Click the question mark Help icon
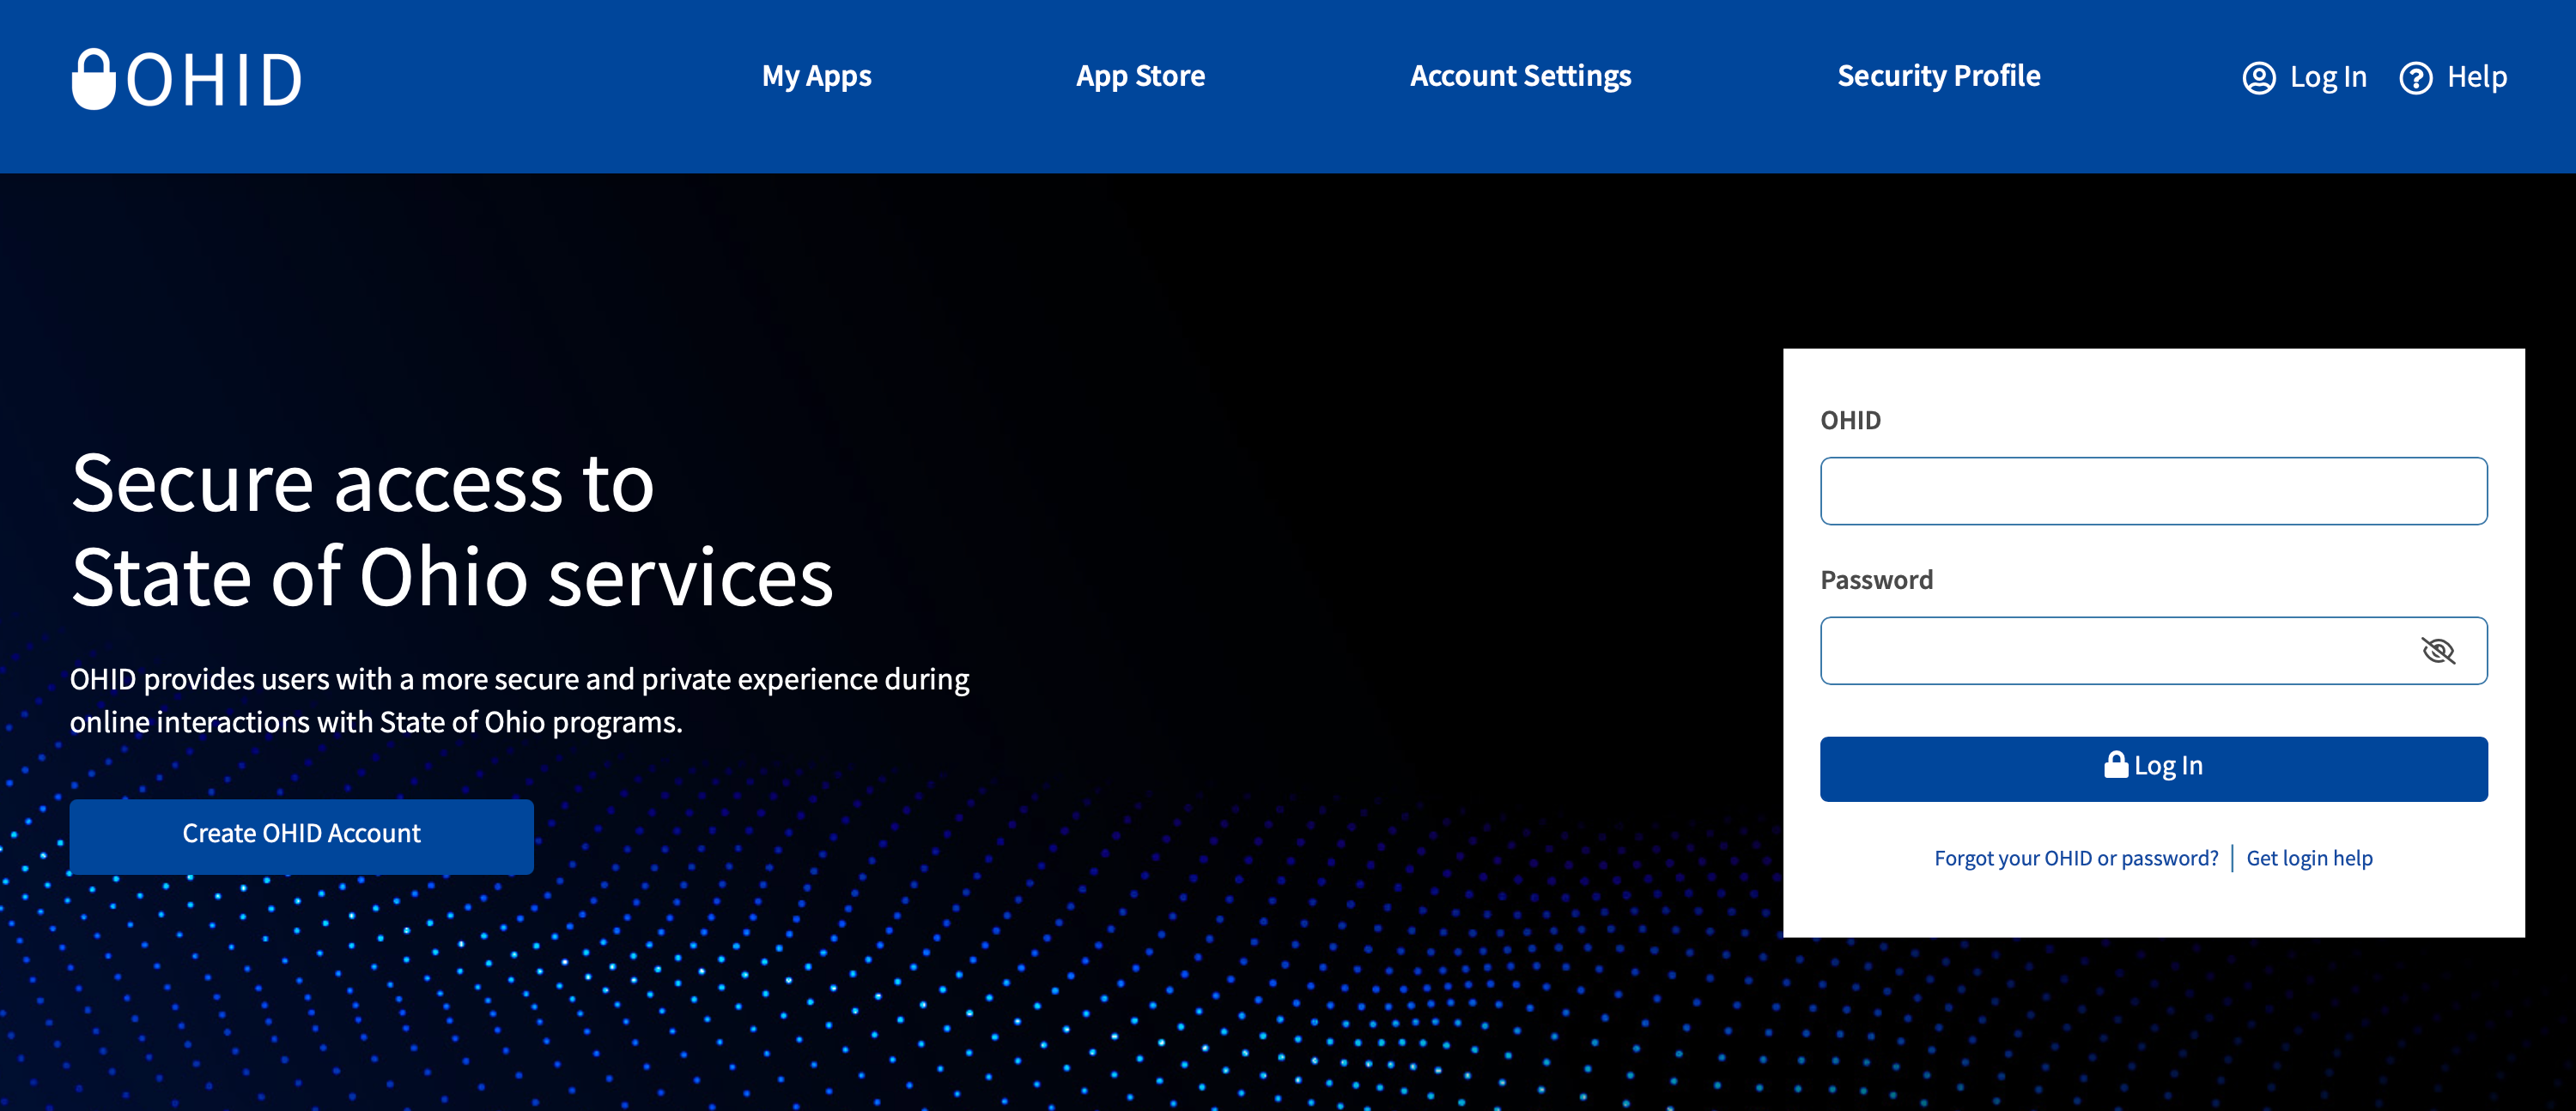2576x1111 pixels. (x=2415, y=77)
